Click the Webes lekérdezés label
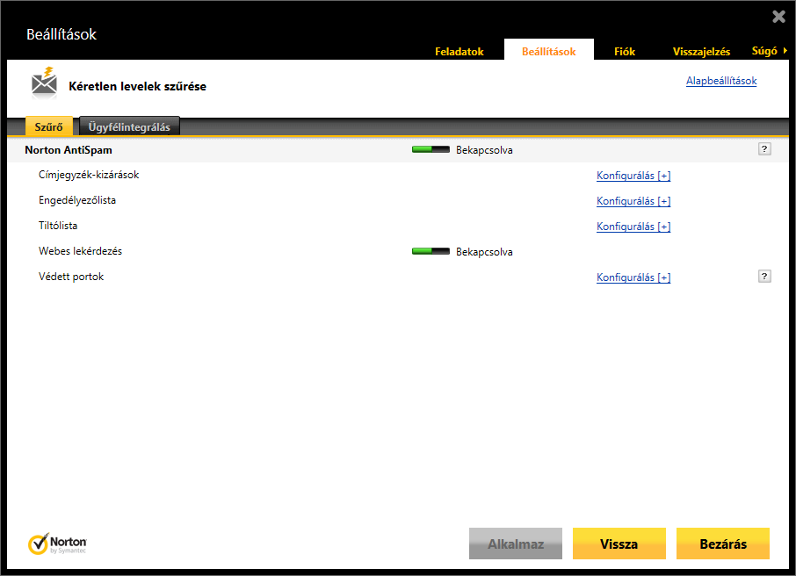Screen dimensions: 796x576 click(80, 251)
